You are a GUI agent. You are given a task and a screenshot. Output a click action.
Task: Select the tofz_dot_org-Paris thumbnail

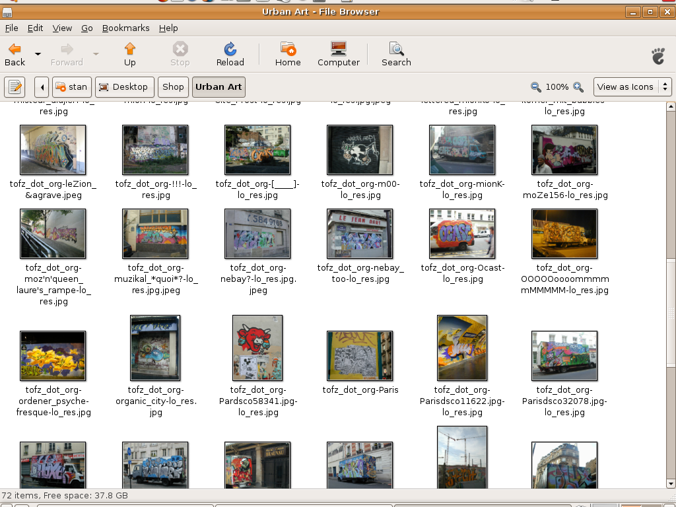coord(360,356)
